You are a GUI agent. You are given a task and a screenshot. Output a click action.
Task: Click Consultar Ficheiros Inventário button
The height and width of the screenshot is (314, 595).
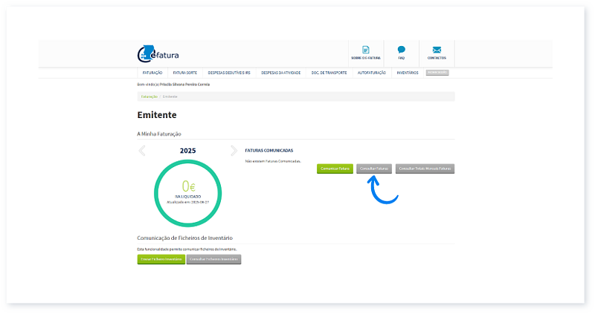(213, 259)
